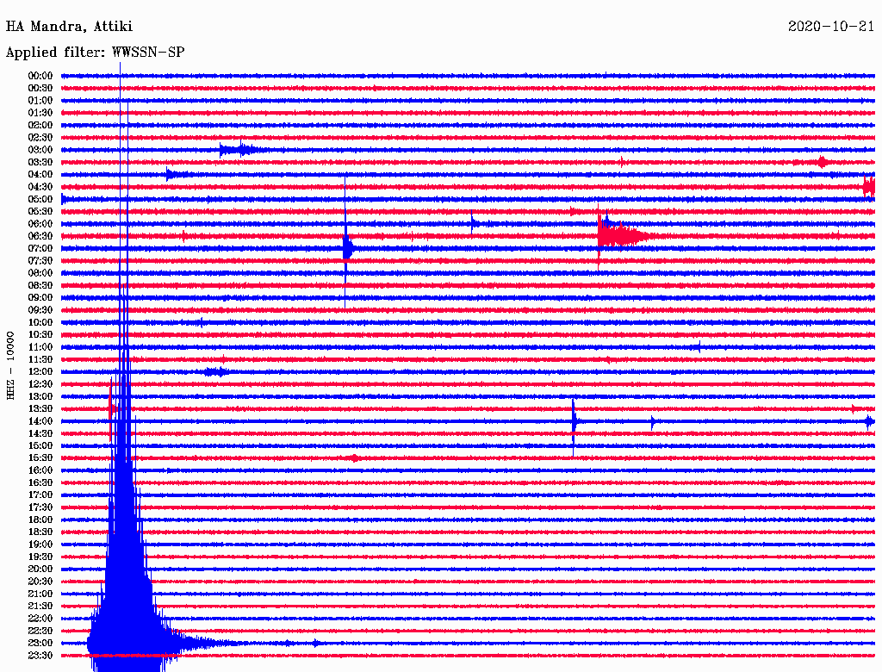Image resolution: width=882 pixels, height=672 pixels.
Task: Click the 14:00 time label
Action: point(40,421)
